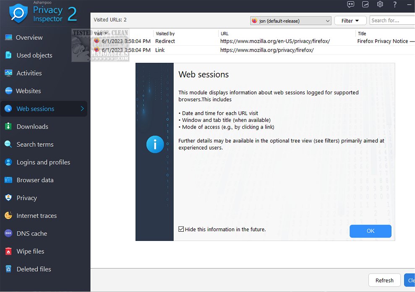Click the Visited by column header
415x292 pixels.
point(165,34)
